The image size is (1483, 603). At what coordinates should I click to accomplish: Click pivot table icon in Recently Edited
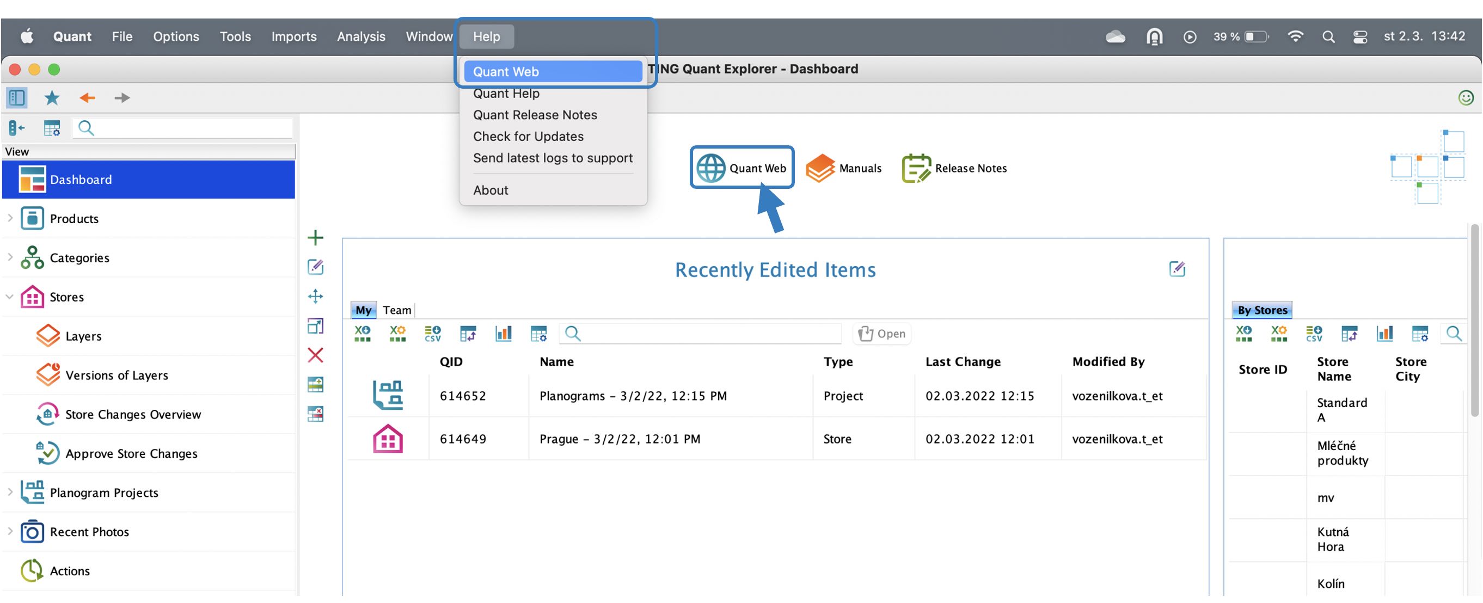tap(468, 334)
